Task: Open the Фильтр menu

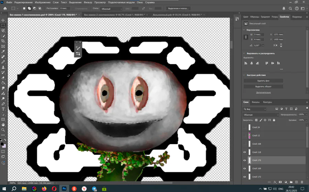Action: click(x=88, y=2)
